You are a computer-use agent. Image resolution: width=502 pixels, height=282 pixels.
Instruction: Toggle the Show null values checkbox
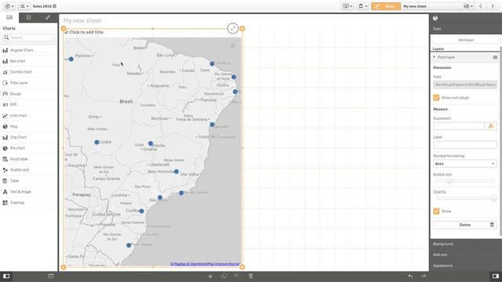point(436,97)
